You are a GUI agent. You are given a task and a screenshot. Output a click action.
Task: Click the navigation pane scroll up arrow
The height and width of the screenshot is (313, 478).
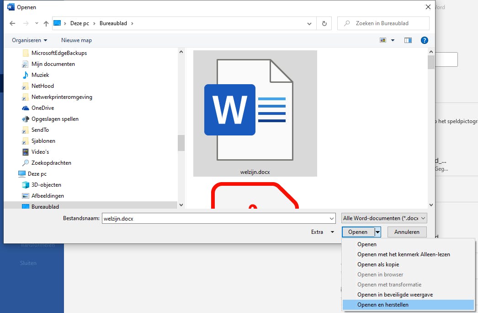pos(181,52)
